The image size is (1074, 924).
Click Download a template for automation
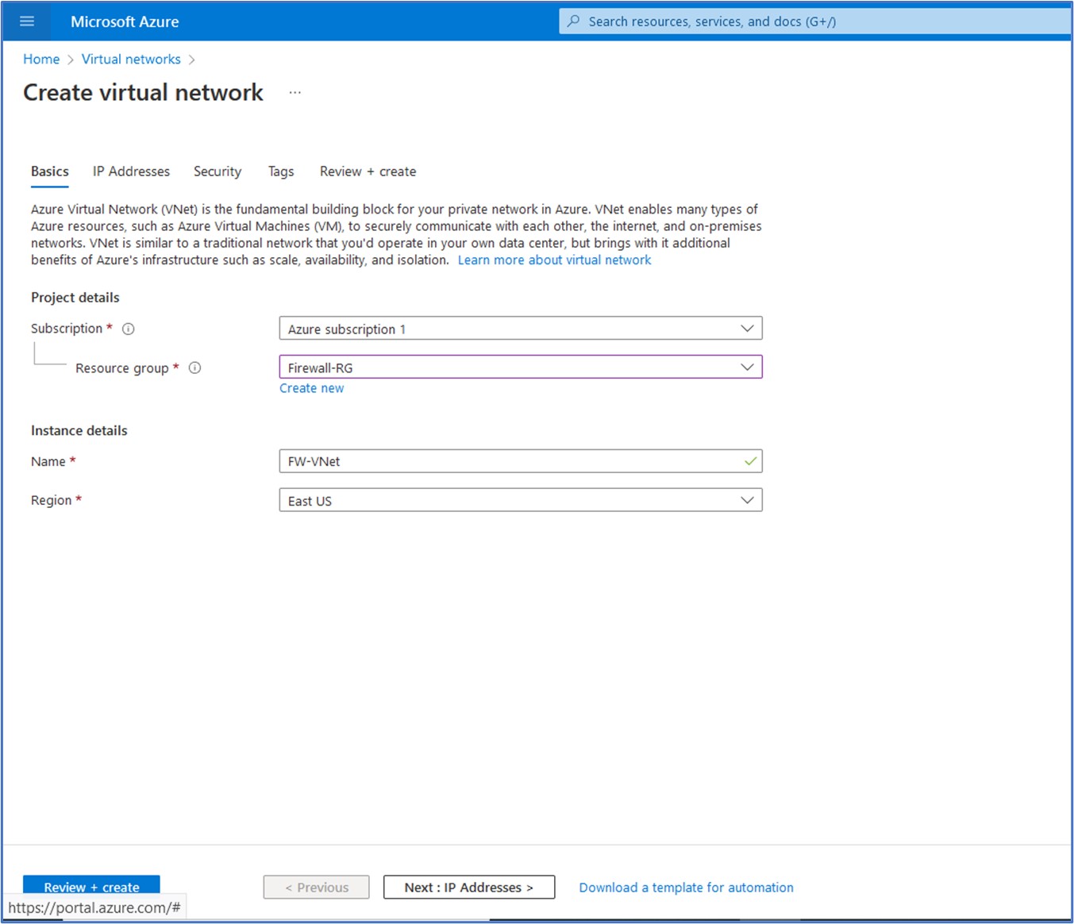click(686, 887)
